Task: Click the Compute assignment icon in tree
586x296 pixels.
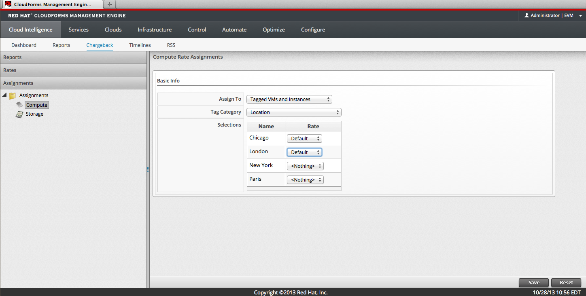Action: pos(19,105)
